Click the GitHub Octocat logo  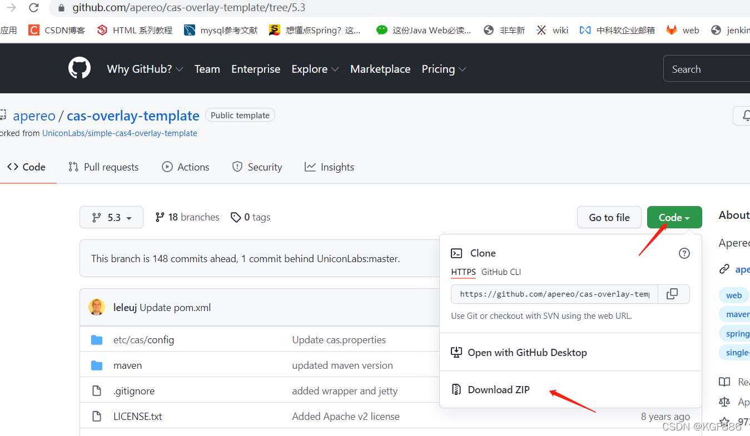(80, 69)
